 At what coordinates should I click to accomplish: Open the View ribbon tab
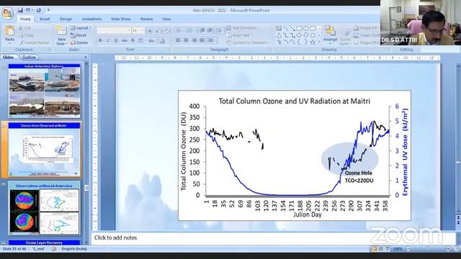tap(166, 19)
